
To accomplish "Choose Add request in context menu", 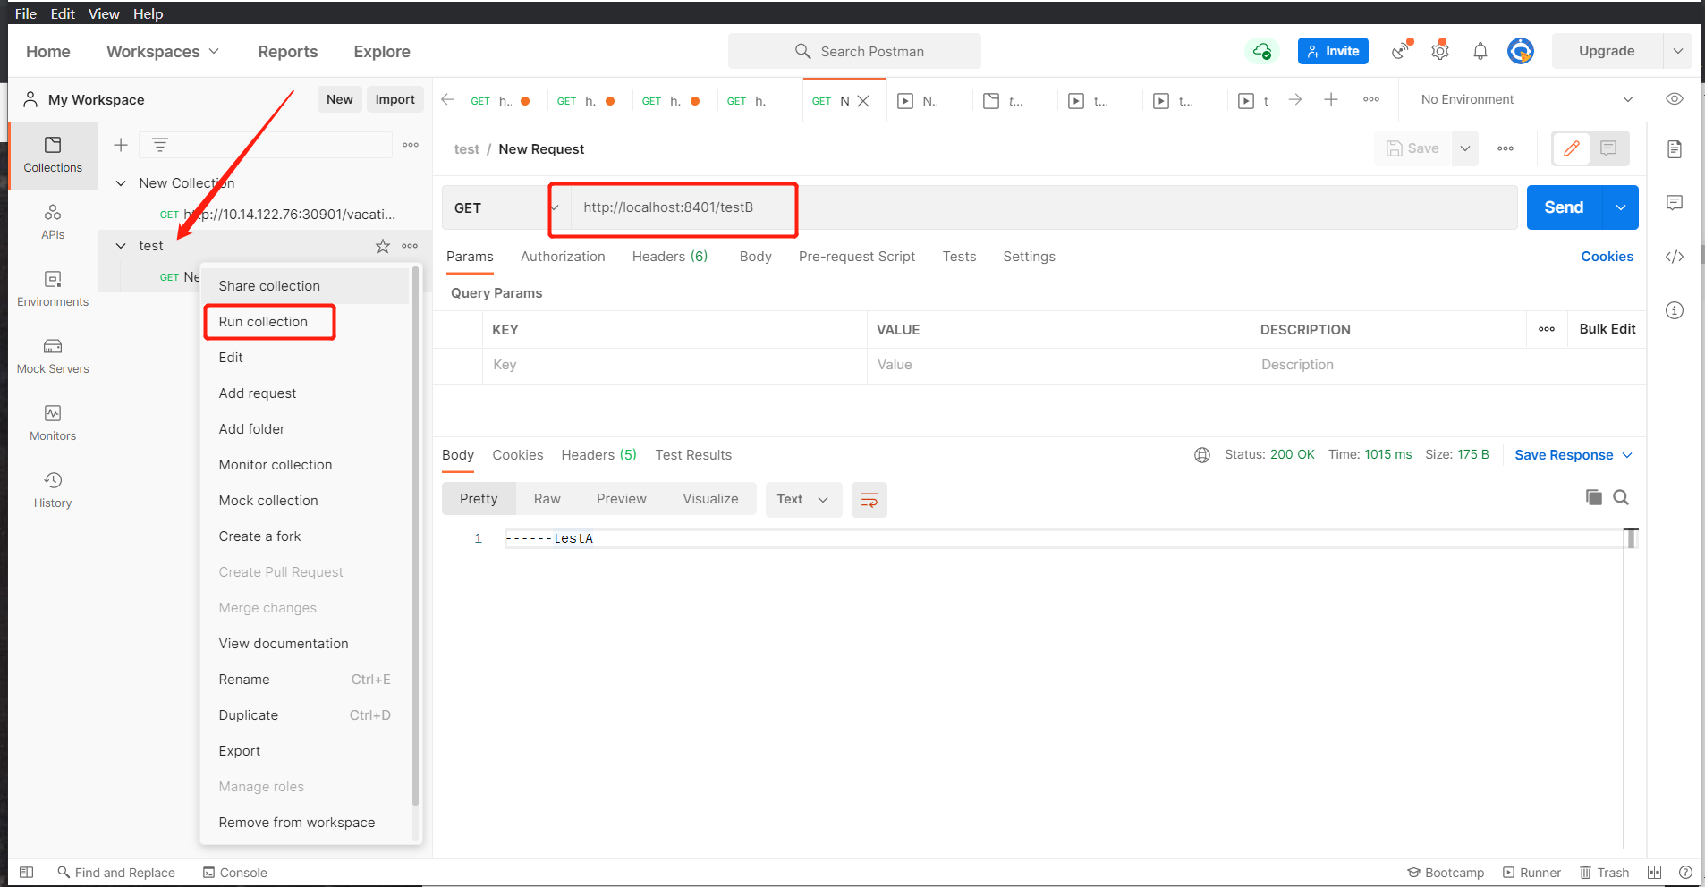I will 305,393.
